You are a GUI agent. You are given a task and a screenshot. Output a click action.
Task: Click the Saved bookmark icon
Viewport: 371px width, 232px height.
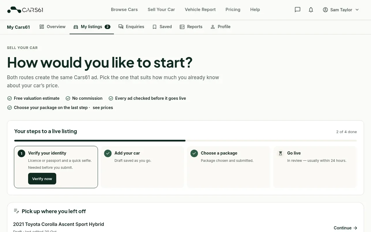tap(154, 27)
